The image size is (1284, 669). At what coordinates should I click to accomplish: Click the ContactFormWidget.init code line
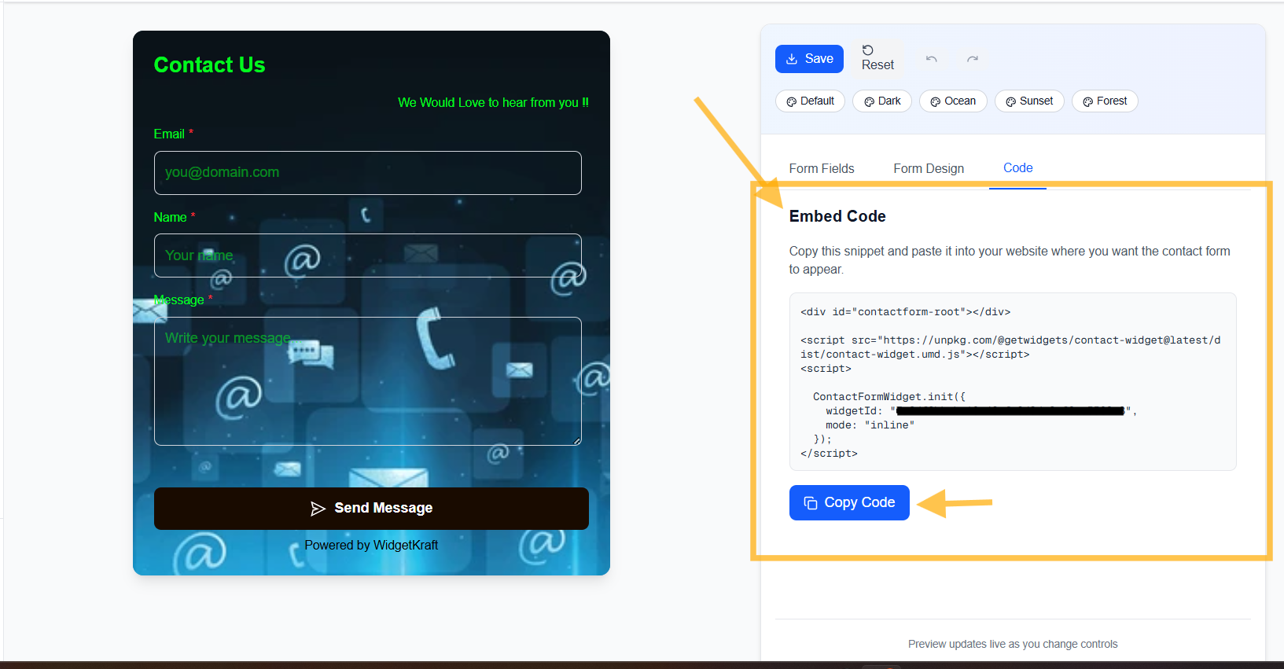888,397
